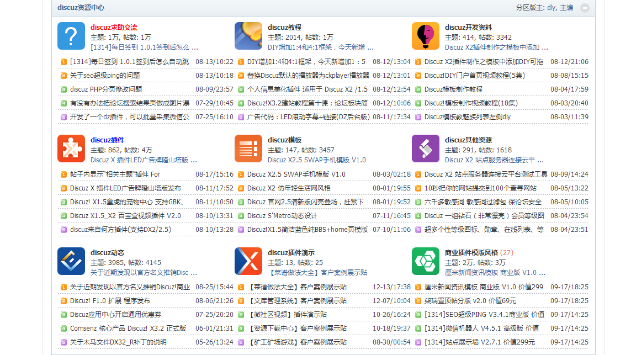Open the discuz求助交流 question mark forum icon
The image size is (631, 355).
71,36
